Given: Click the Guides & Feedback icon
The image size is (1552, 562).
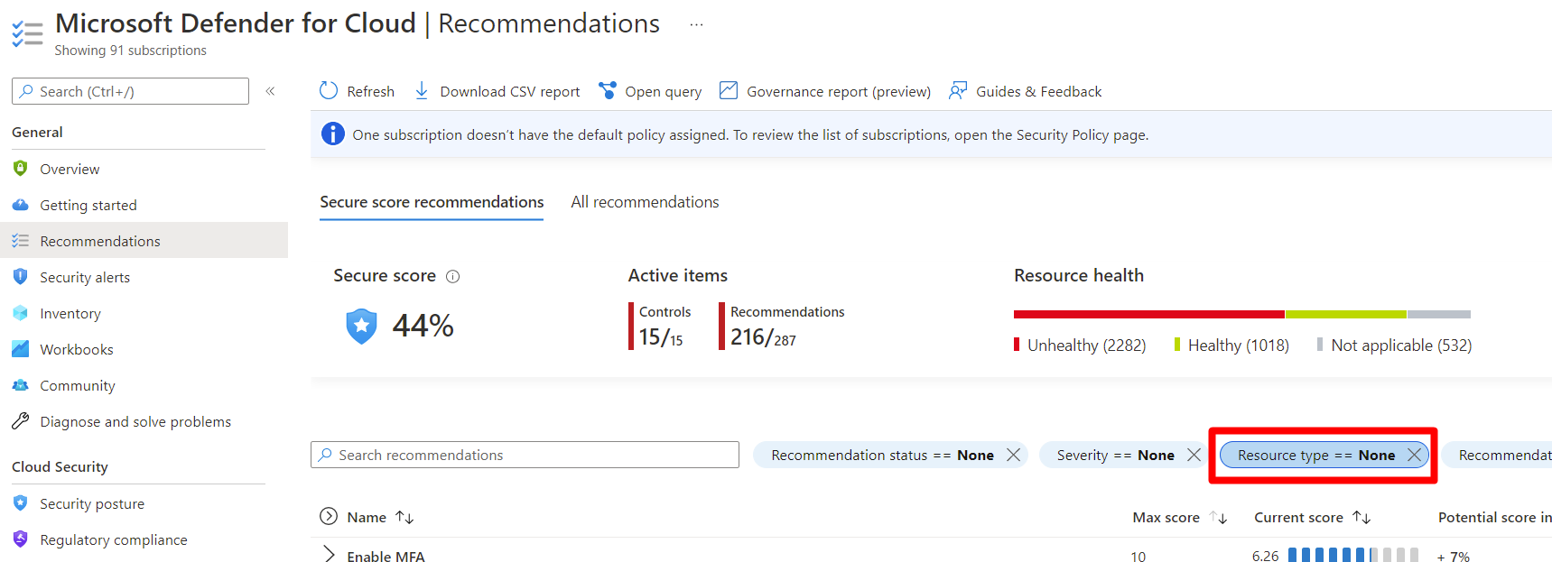Looking at the screenshot, I should 958,91.
